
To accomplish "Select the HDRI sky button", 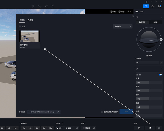I will 155,22.
